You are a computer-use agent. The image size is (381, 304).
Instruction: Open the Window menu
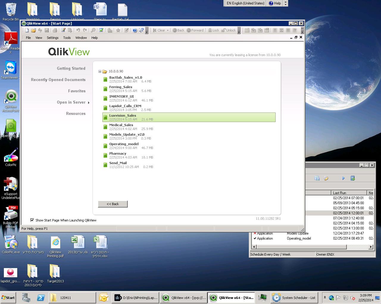tap(81, 38)
